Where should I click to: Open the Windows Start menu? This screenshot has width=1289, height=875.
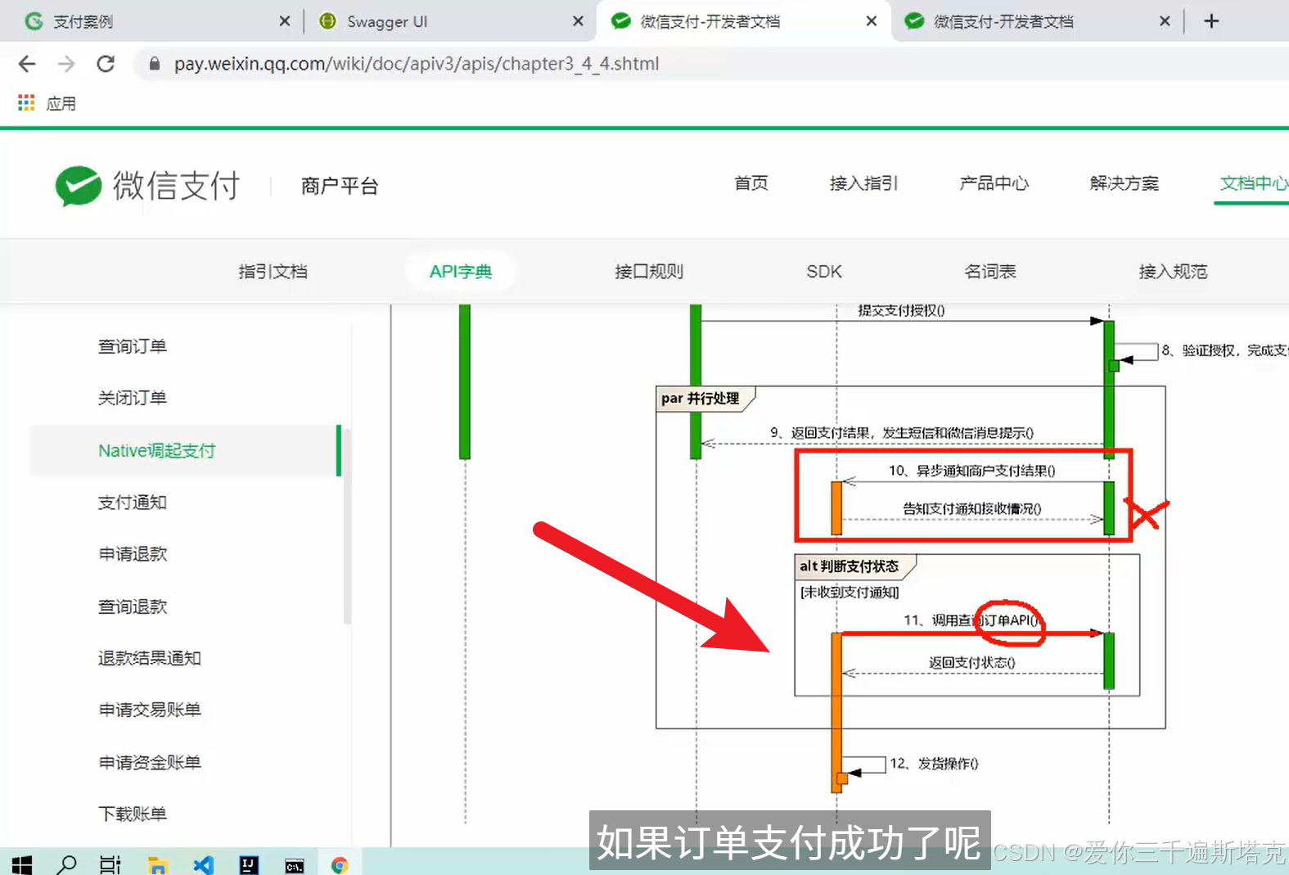click(x=22, y=864)
